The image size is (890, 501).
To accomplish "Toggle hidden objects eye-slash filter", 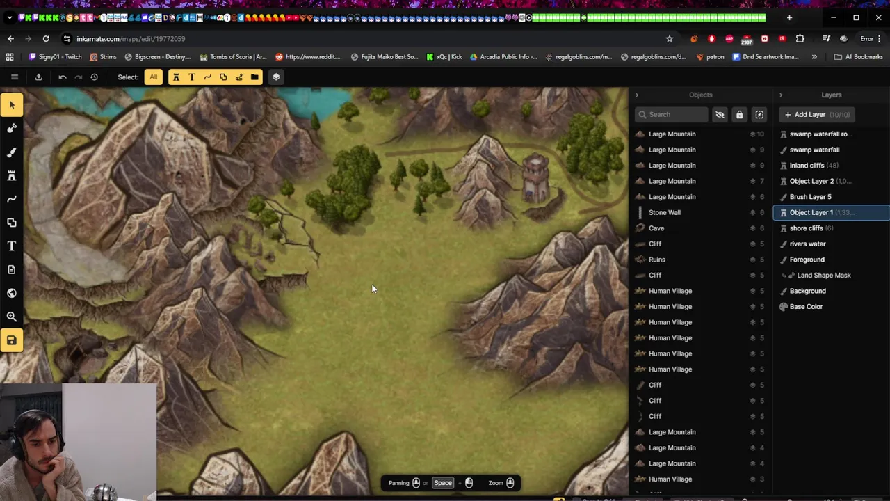I will (x=720, y=115).
